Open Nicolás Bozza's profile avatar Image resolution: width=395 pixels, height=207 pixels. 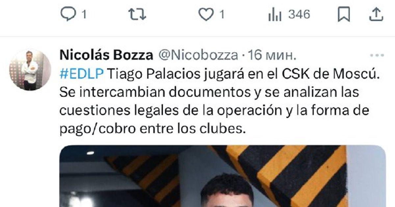[x=30, y=70]
